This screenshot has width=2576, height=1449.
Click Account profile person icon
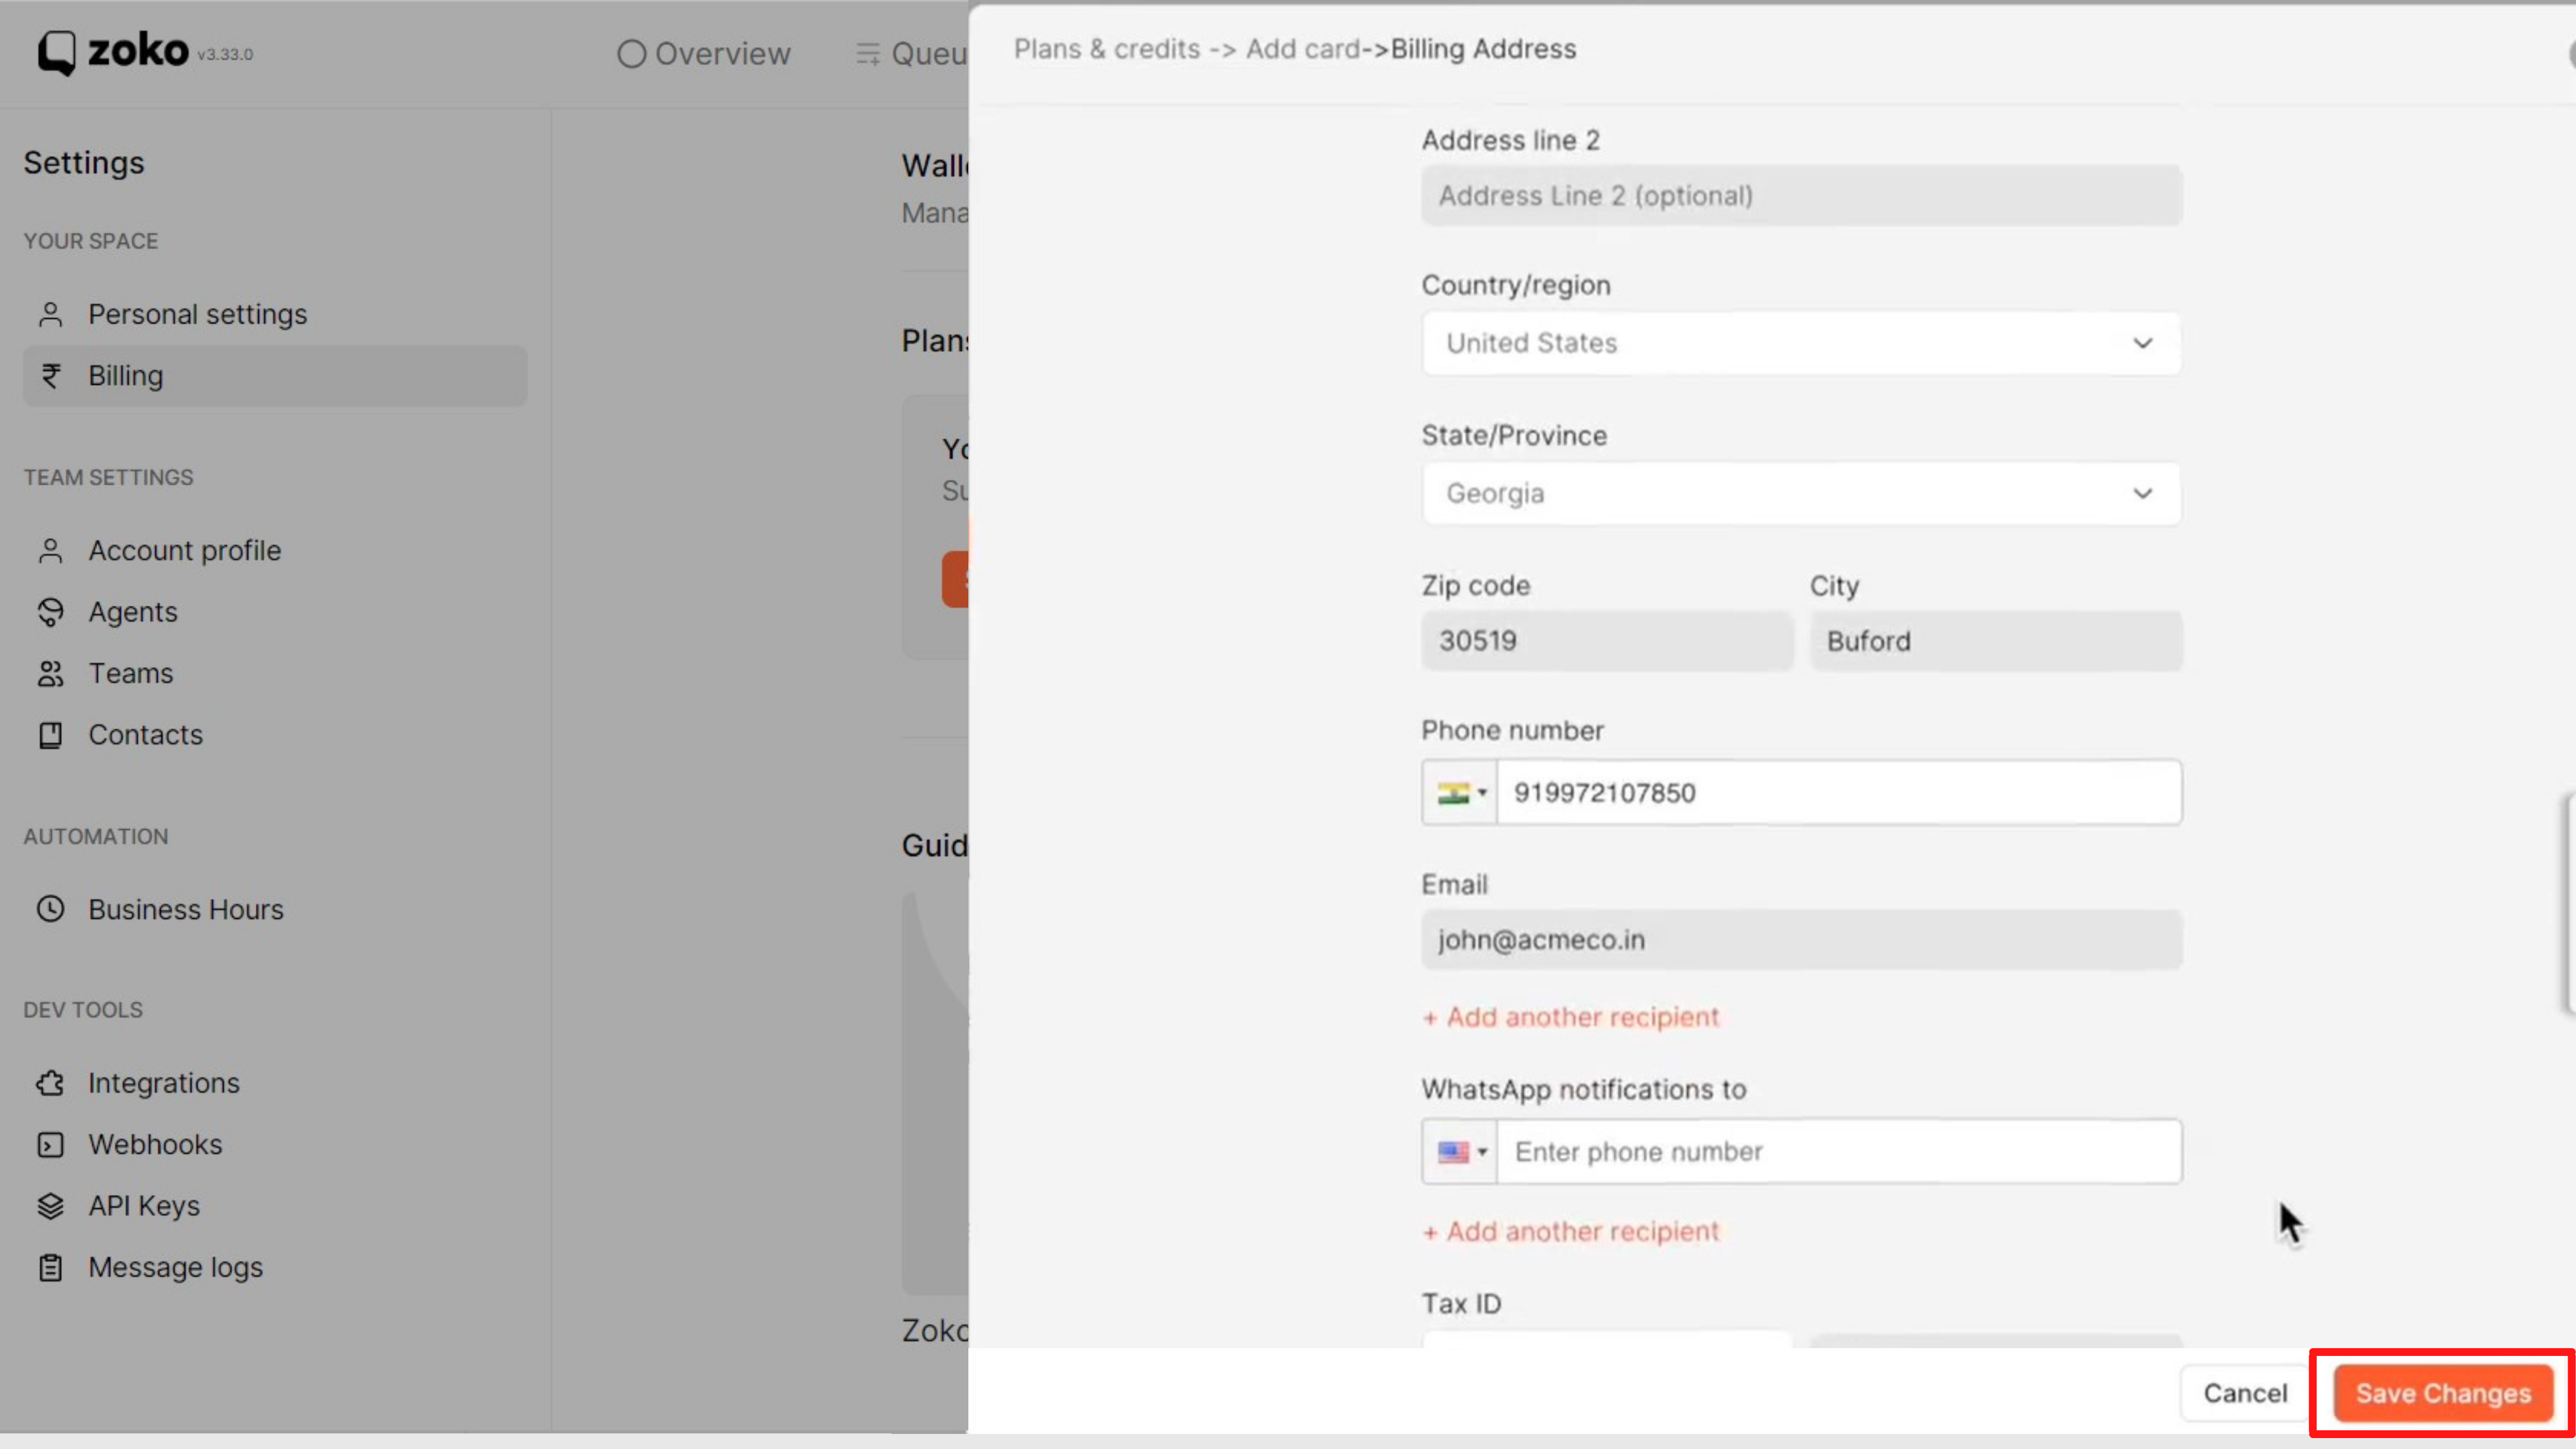point(50,551)
